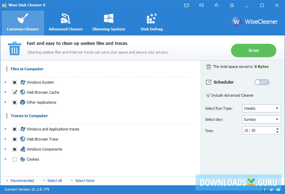Open the Select day dropdown

(x=261, y=119)
